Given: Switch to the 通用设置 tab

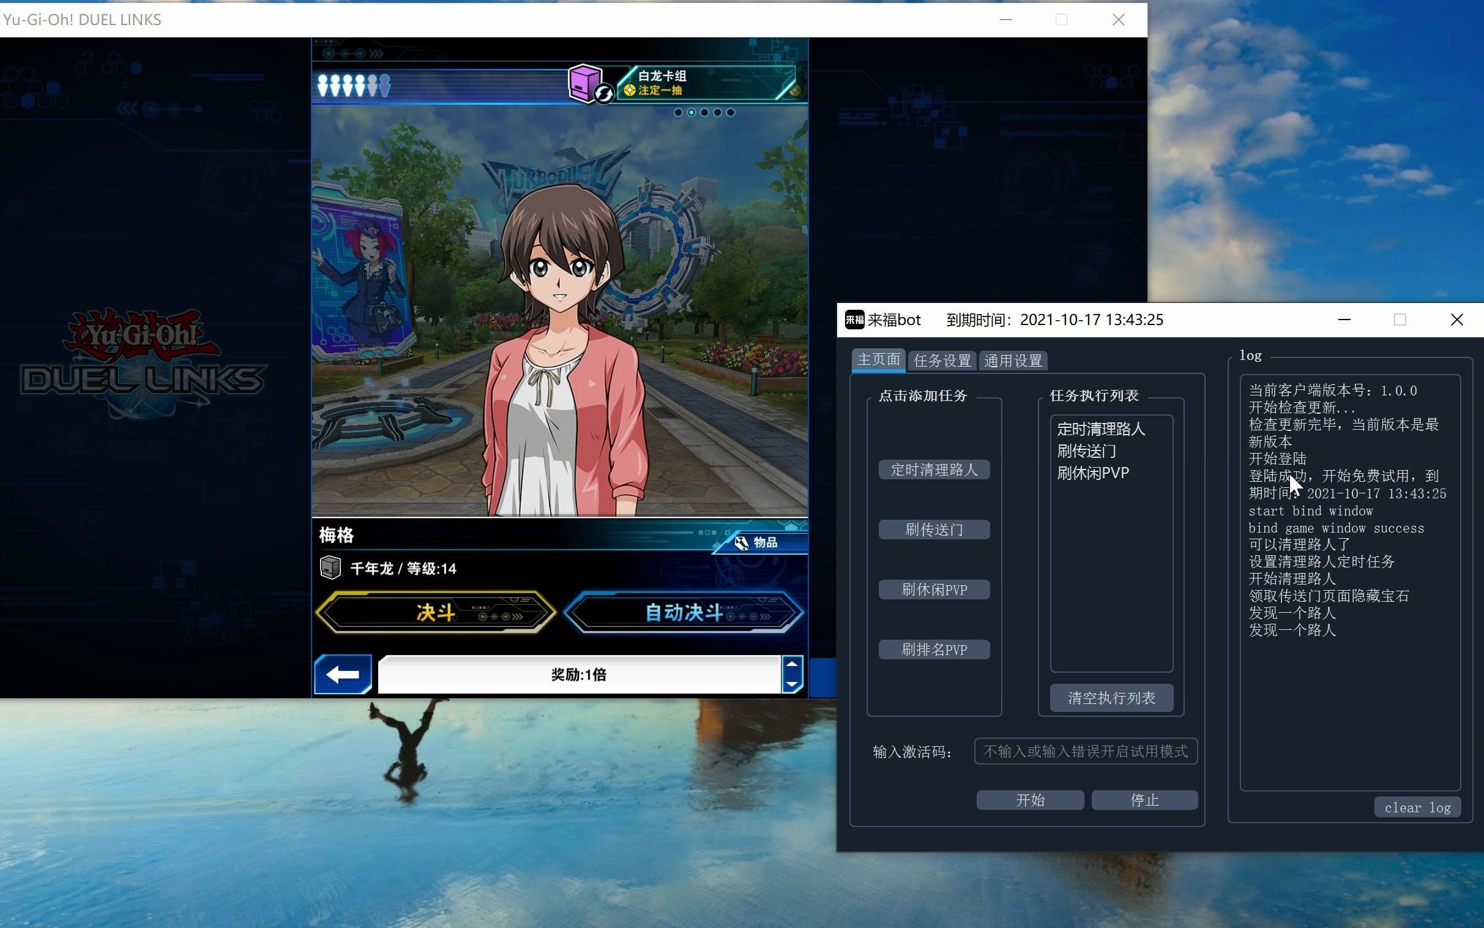Looking at the screenshot, I should tap(1013, 361).
